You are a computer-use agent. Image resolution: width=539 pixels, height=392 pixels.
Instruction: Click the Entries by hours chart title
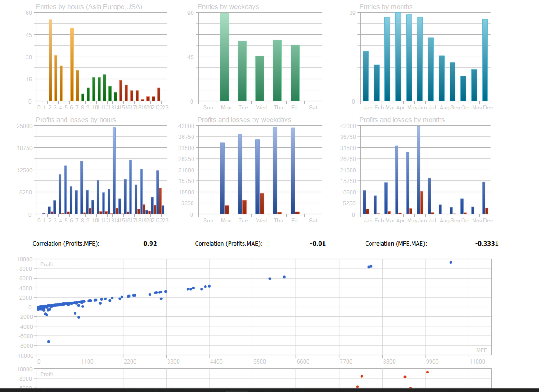click(89, 7)
